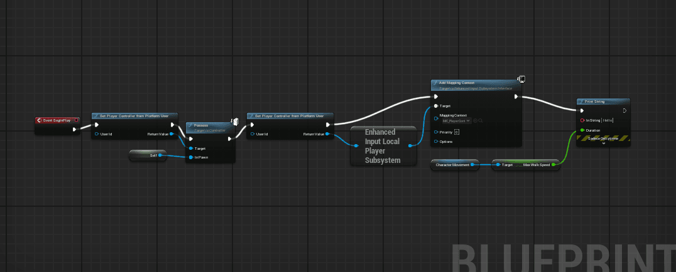Click client-only monitor icon on Add Mapping Context

point(521,79)
